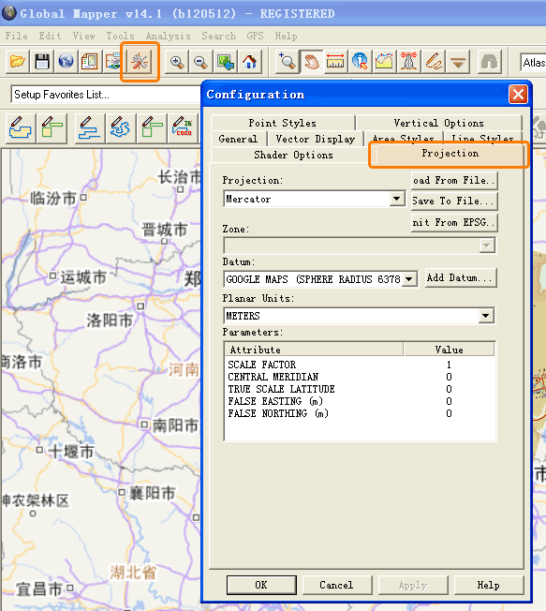Switch to the General tab
Screen dimensions: 546x611
[238, 139]
